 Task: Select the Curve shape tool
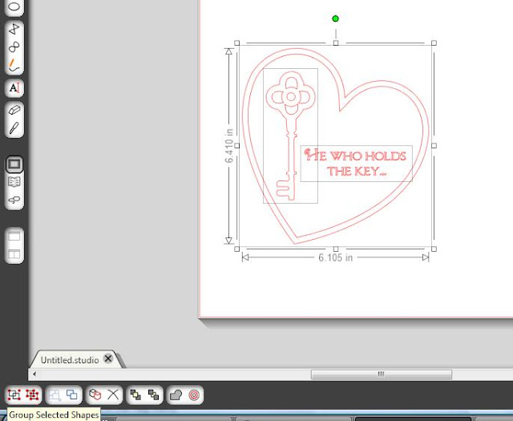tap(14, 47)
